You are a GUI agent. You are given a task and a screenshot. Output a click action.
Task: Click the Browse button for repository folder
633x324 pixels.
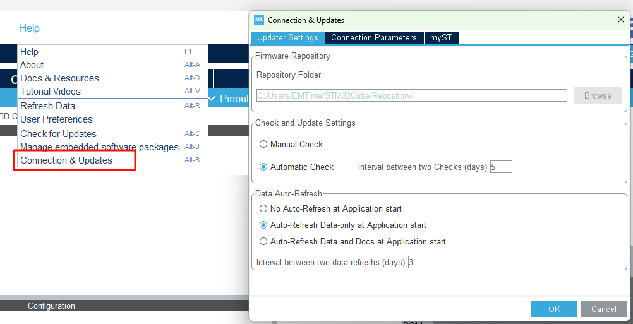pos(597,95)
